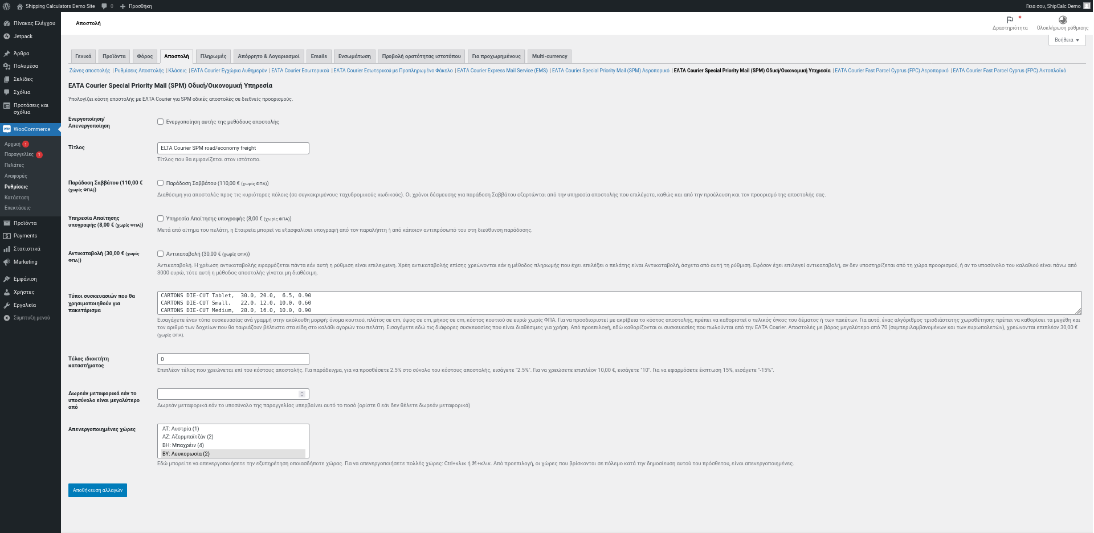Click the Τέλος ιδιοκτήτη καταστήματος input
The width and height of the screenshot is (1094, 533).
(233, 359)
